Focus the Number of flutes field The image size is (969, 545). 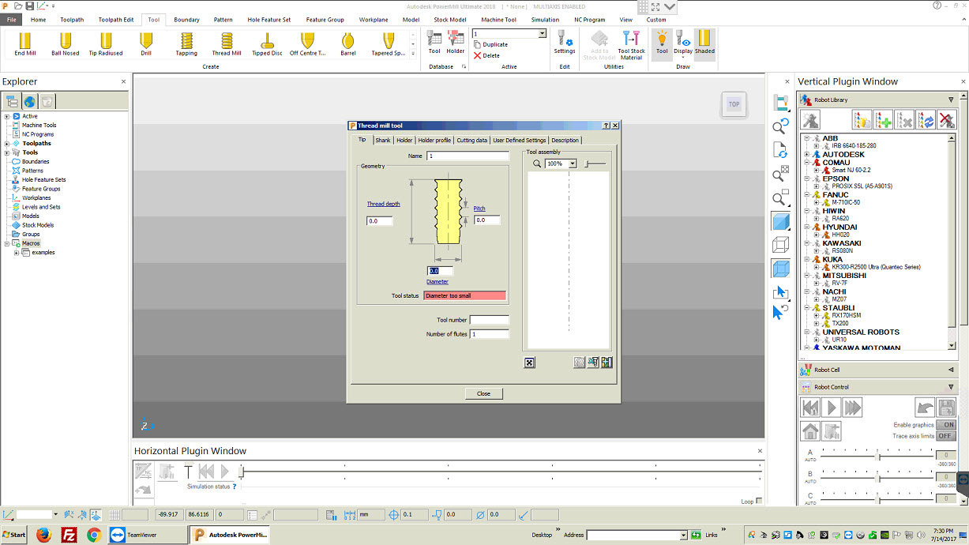pyautogui.click(x=490, y=334)
